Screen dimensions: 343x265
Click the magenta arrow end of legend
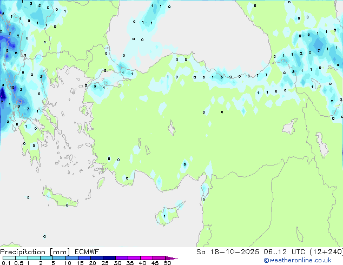174,259
